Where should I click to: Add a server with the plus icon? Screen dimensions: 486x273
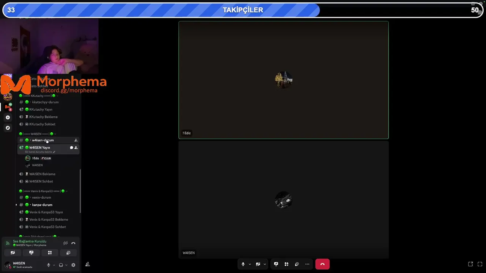click(x=8, y=117)
